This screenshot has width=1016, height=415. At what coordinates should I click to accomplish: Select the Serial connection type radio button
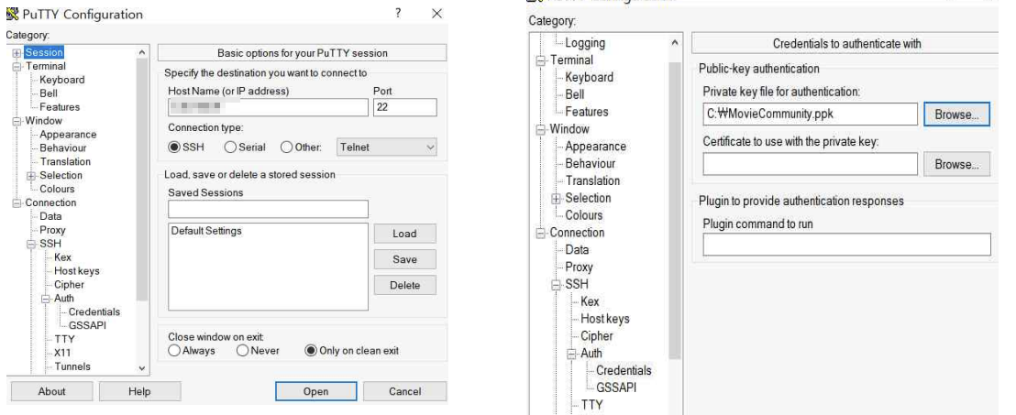click(x=230, y=147)
